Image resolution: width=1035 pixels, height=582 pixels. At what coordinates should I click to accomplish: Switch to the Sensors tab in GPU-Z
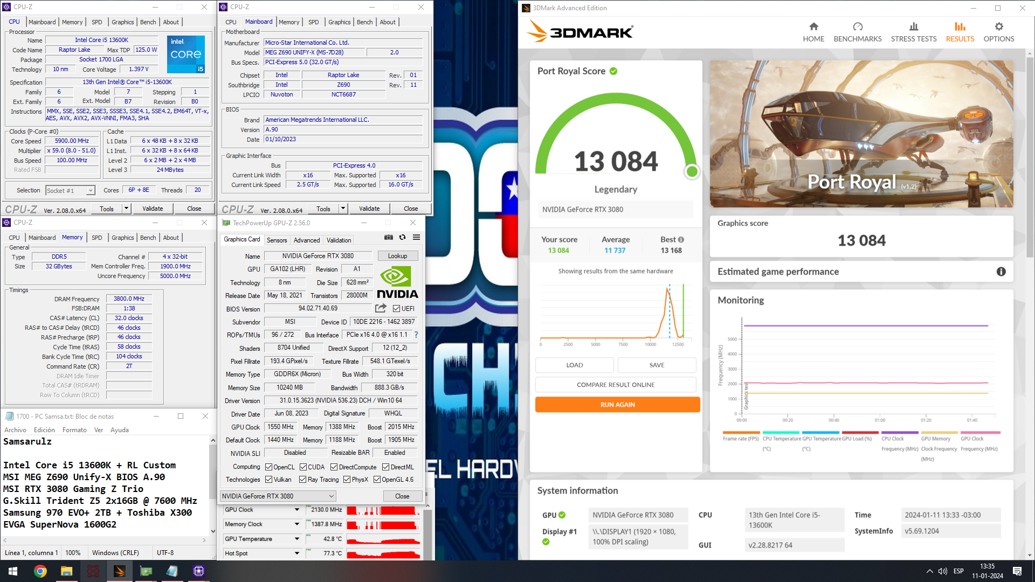click(x=277, y=240)
